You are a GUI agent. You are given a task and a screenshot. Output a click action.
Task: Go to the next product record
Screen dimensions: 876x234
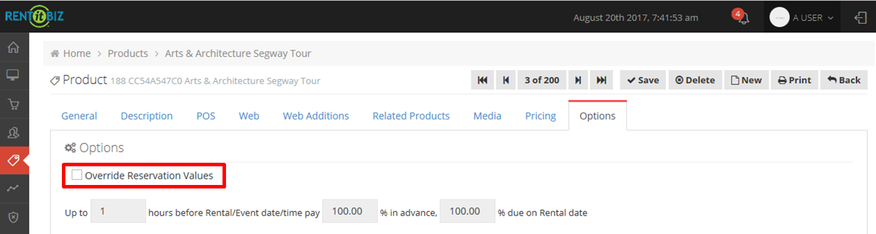[x=578, y=81]
